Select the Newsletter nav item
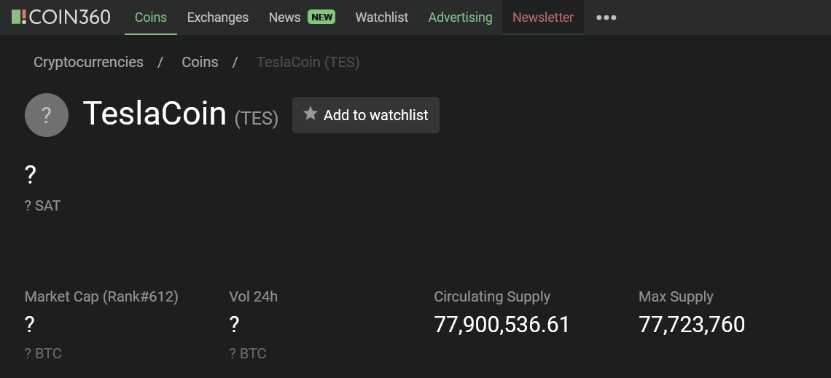 coord(542,17)
